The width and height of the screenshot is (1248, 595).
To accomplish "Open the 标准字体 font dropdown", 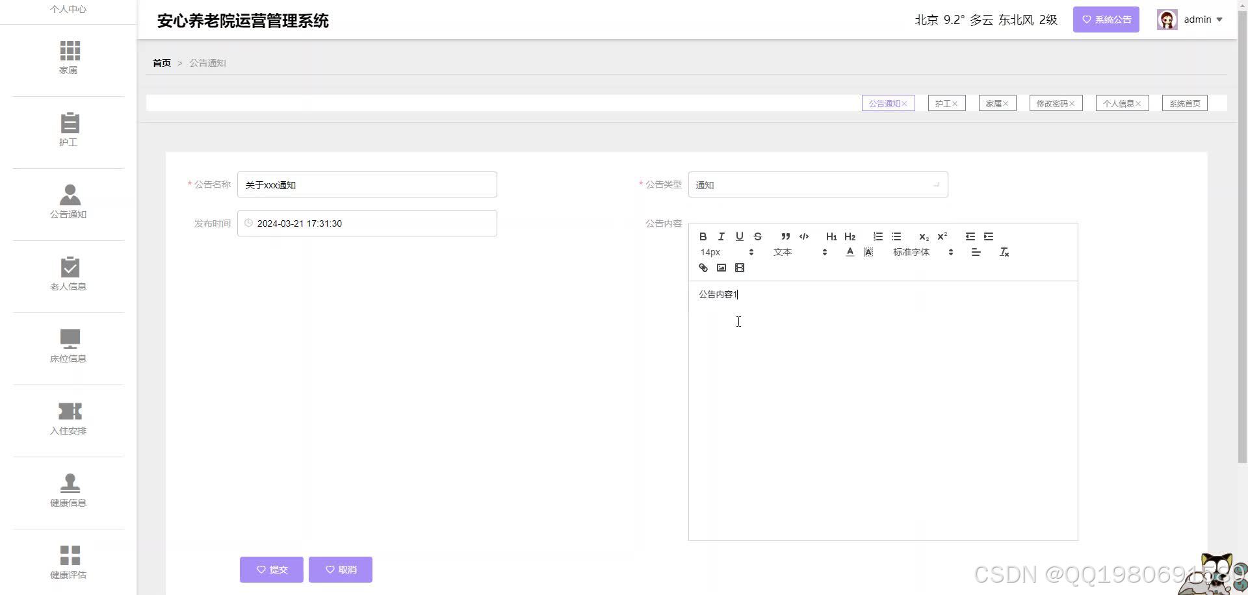I will [923, 252].
